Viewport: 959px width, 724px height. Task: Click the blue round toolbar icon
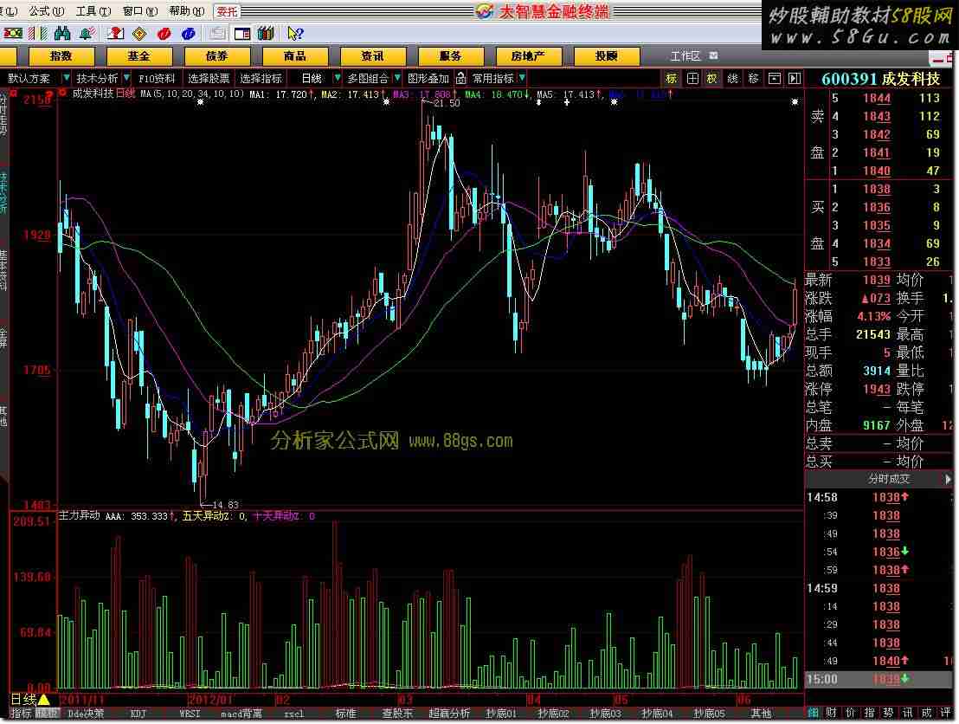pyautogui.click(x=189, y=34)
